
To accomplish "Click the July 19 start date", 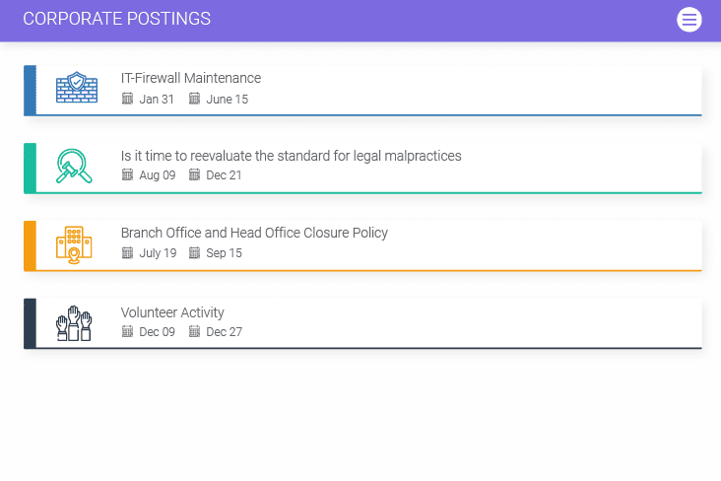I will click(158, 253).
